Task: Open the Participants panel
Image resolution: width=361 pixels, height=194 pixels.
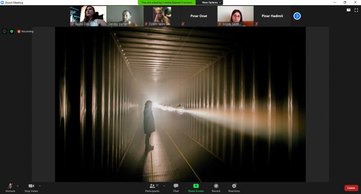Action: point(152,188)
